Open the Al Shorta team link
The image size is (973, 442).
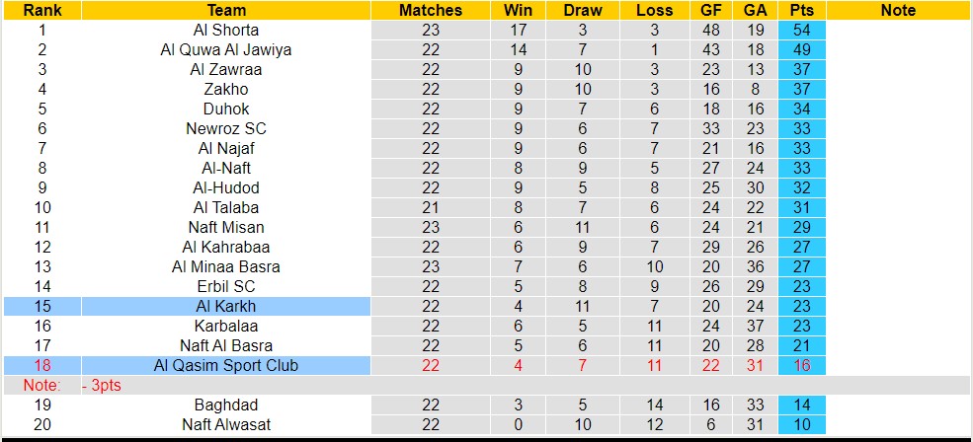(x=226, y=30)
